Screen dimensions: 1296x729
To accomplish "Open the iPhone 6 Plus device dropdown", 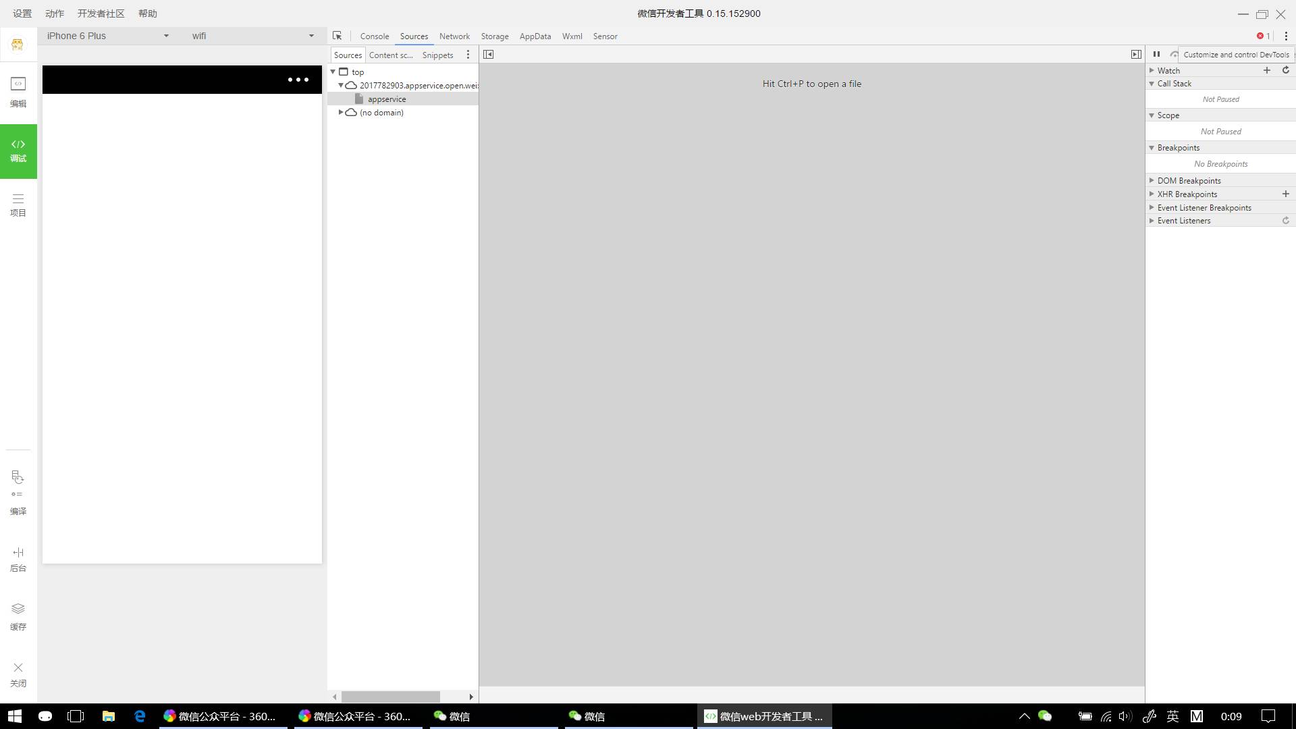I will pos(108,36).
